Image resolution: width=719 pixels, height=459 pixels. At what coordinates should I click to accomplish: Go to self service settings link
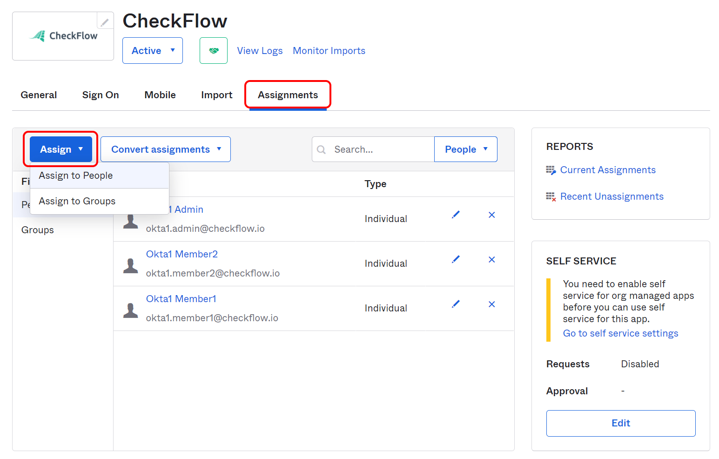[620, 333]
